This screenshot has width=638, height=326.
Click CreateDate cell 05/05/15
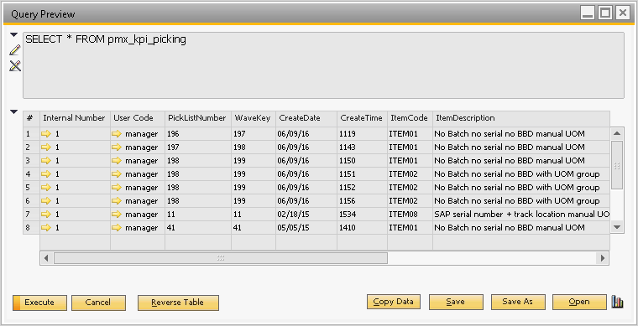306,227
